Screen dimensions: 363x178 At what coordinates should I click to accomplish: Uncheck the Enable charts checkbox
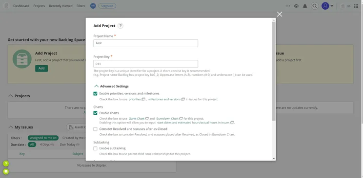(95, 113)
